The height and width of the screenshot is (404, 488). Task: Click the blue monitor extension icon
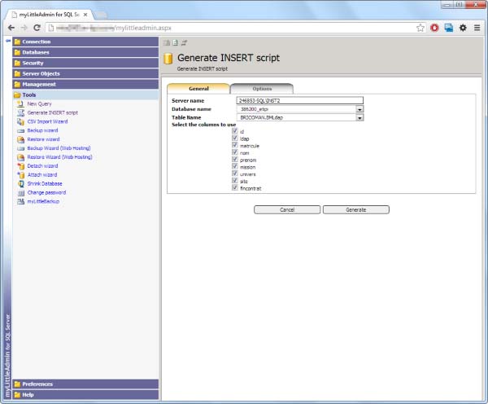click(x=448, y=28)
